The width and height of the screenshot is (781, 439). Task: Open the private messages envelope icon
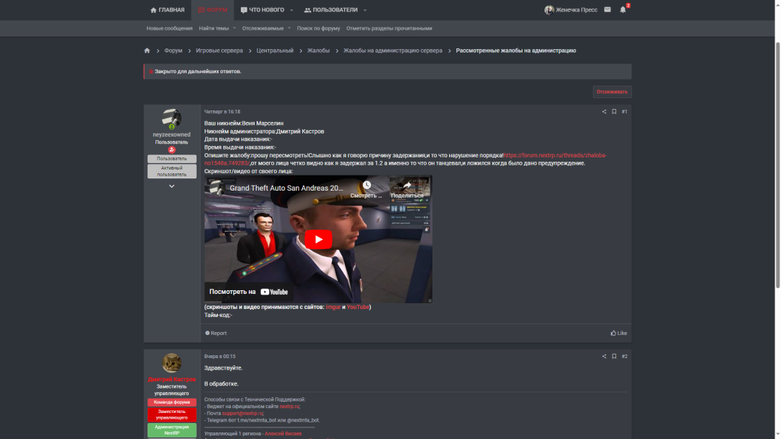607,9
